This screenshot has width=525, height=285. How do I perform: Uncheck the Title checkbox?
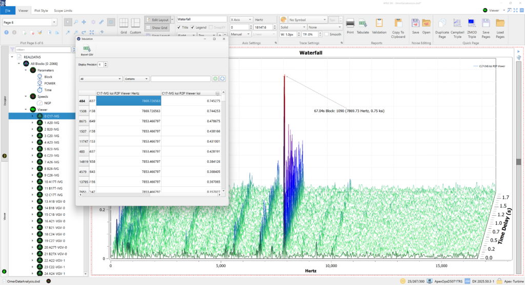click(x=178, y=27)
